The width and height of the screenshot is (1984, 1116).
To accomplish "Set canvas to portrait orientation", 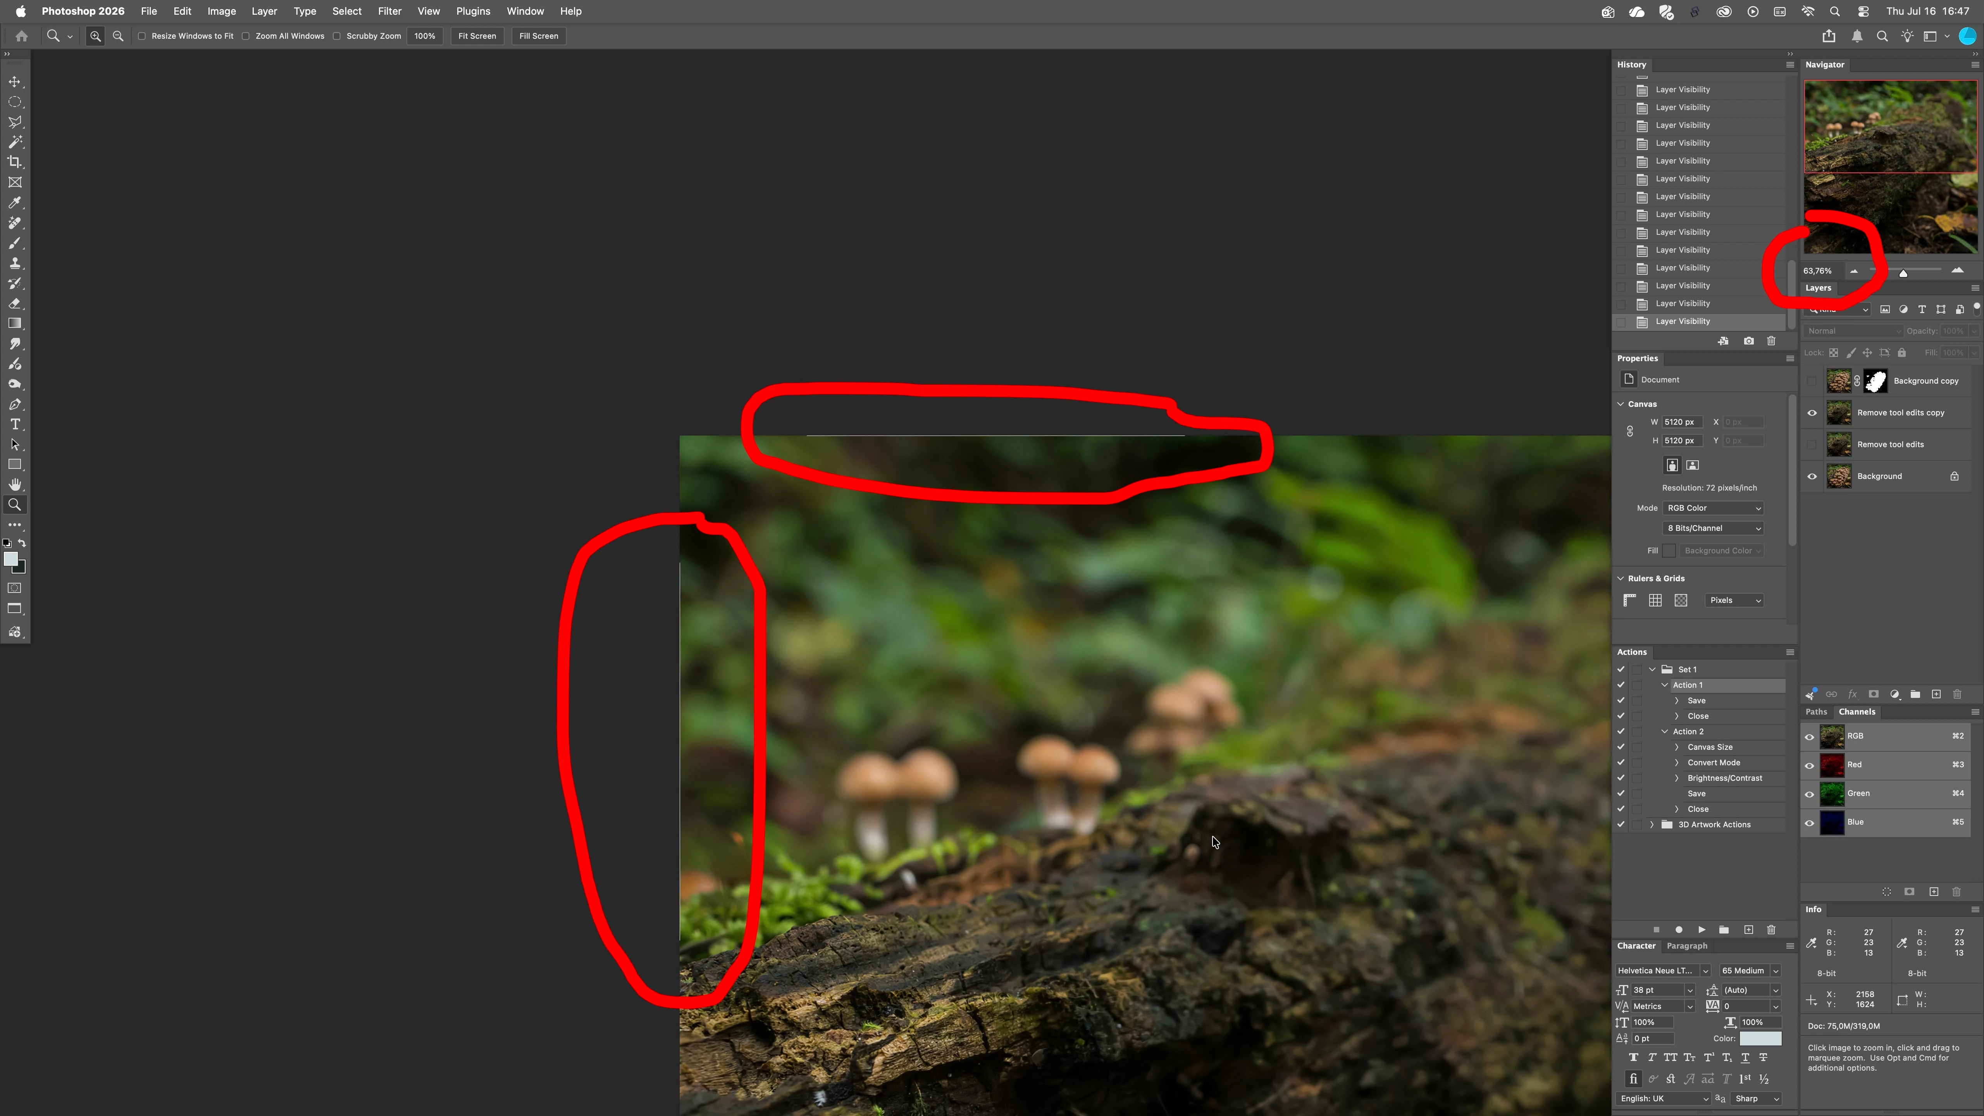I will [1672, 465].
